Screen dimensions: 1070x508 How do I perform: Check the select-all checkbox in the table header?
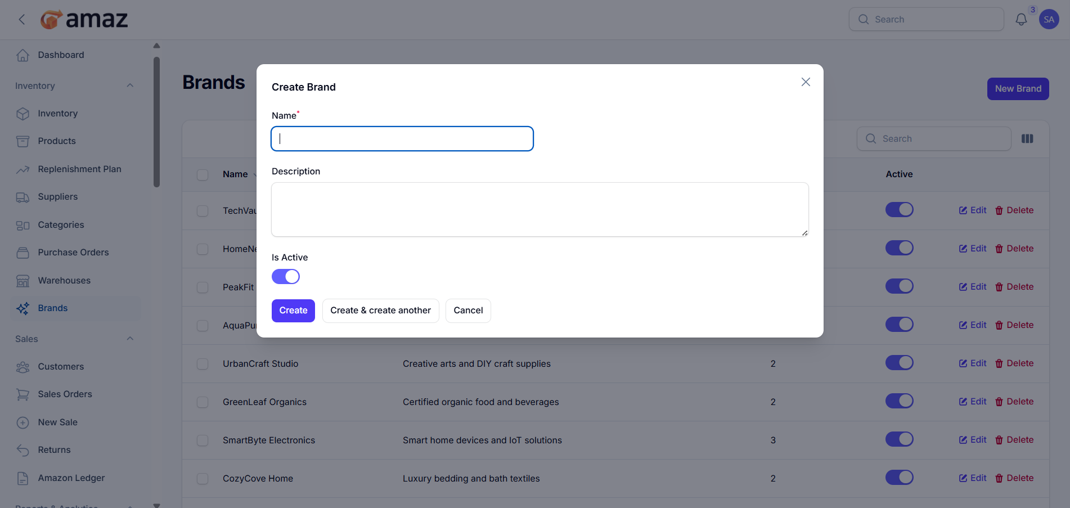[x=203, y=174]
